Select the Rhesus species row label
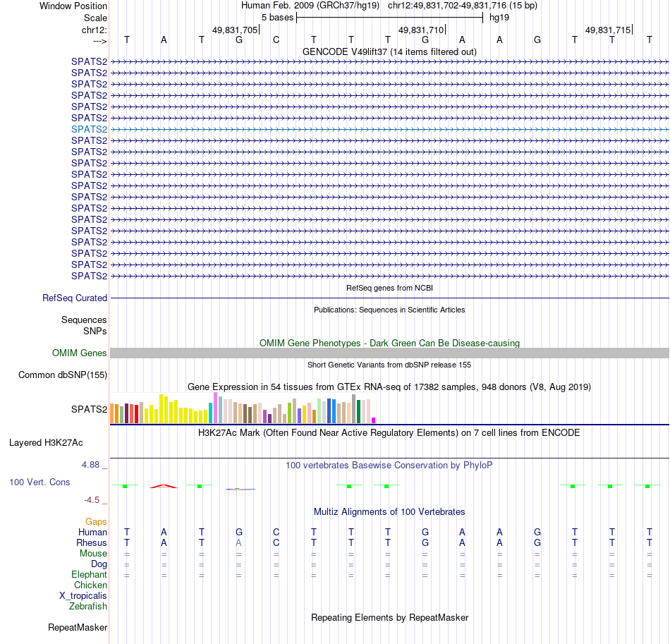Viewport: 670px width, 644px height. [92, 542]
